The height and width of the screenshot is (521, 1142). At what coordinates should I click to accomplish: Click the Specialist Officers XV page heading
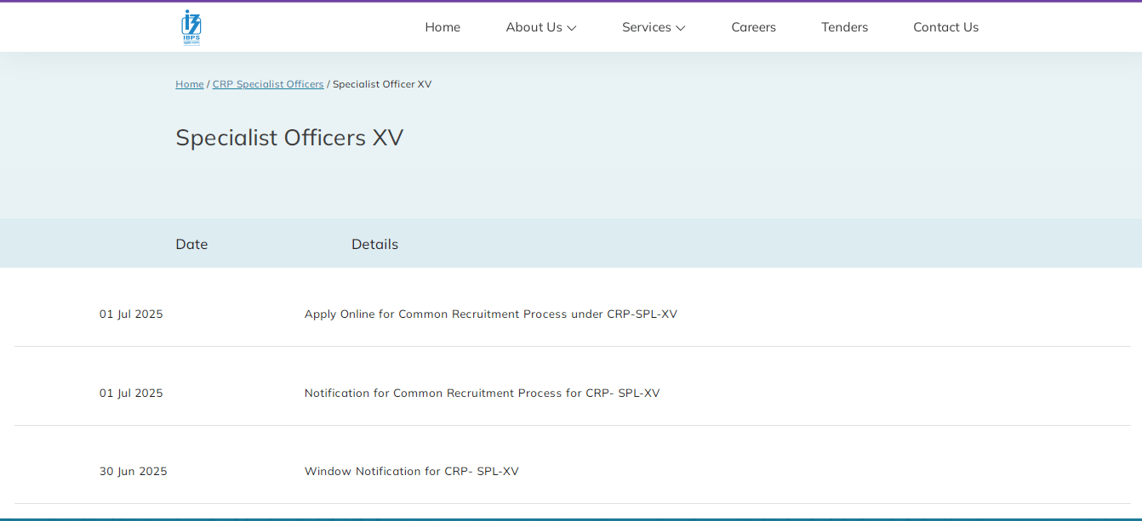tap(289, 138)
